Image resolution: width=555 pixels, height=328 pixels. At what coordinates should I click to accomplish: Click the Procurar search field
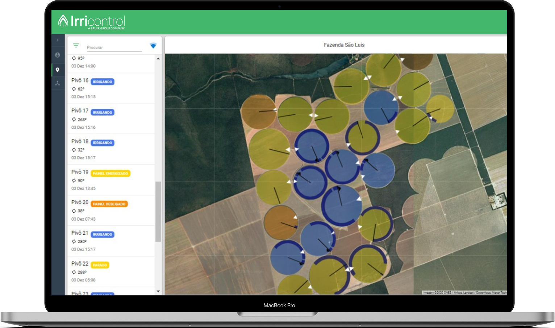tap(114, 47)
